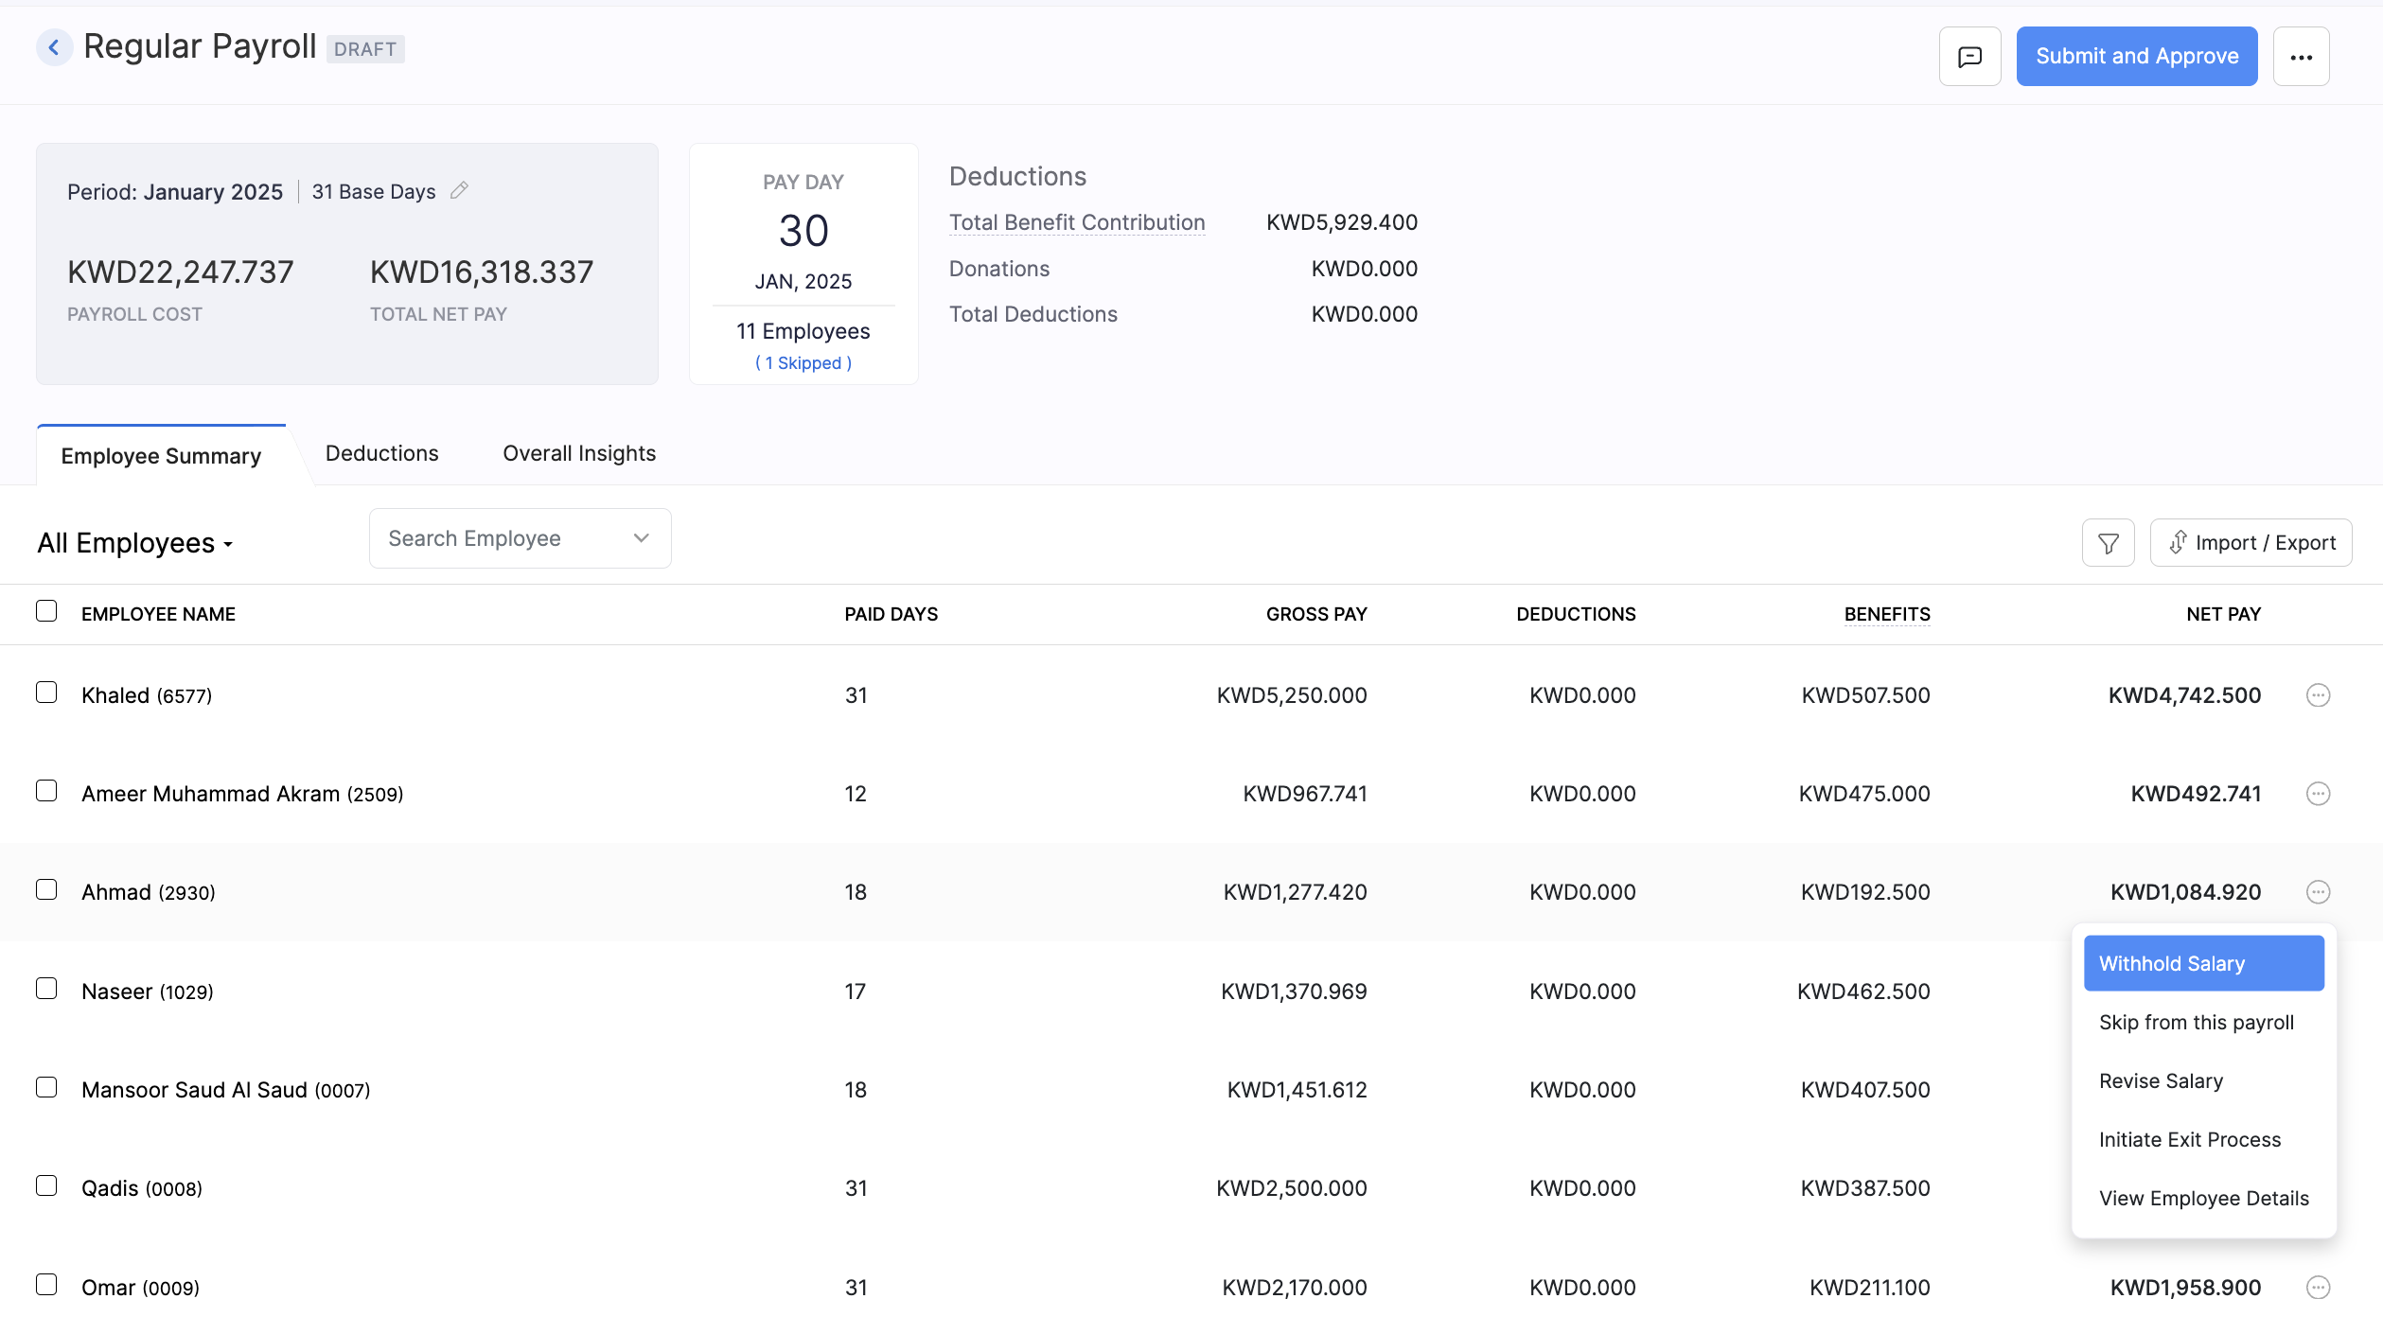Select the checkbox next to Khaled
Viewport: 2383px width, 1334px height.
tap(47, 692)
